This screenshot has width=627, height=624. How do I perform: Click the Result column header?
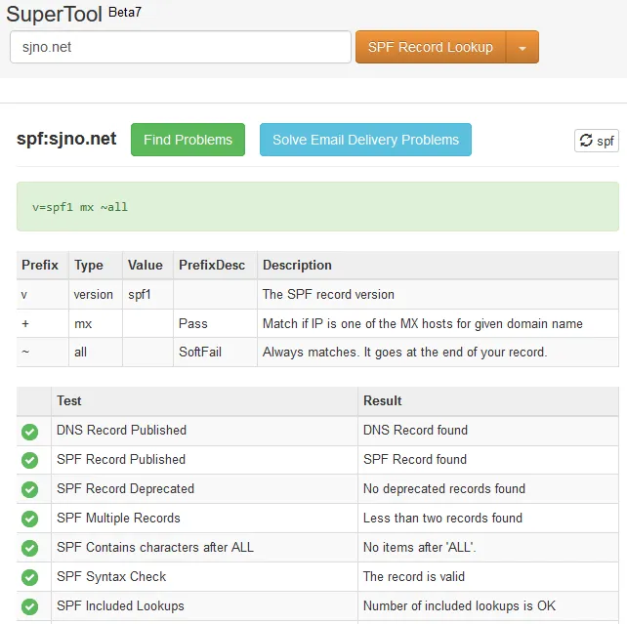[383, 401]
